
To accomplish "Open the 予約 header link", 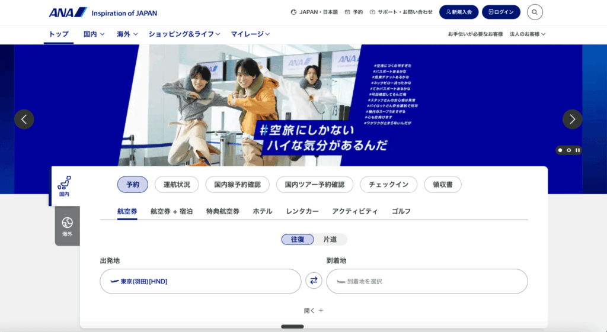I will 354,12.
